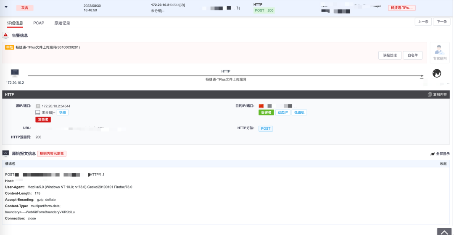Click the POST tag next to HTTP方法
The image size is (454, 235).
pyautogui.click(x=266, y=129)
